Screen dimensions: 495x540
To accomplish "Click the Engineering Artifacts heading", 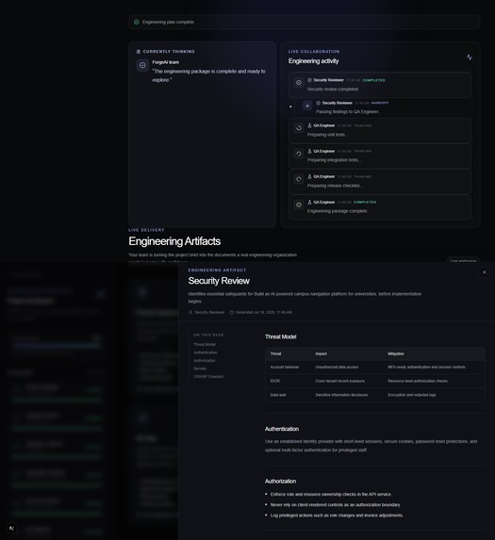I will point(174,241).
